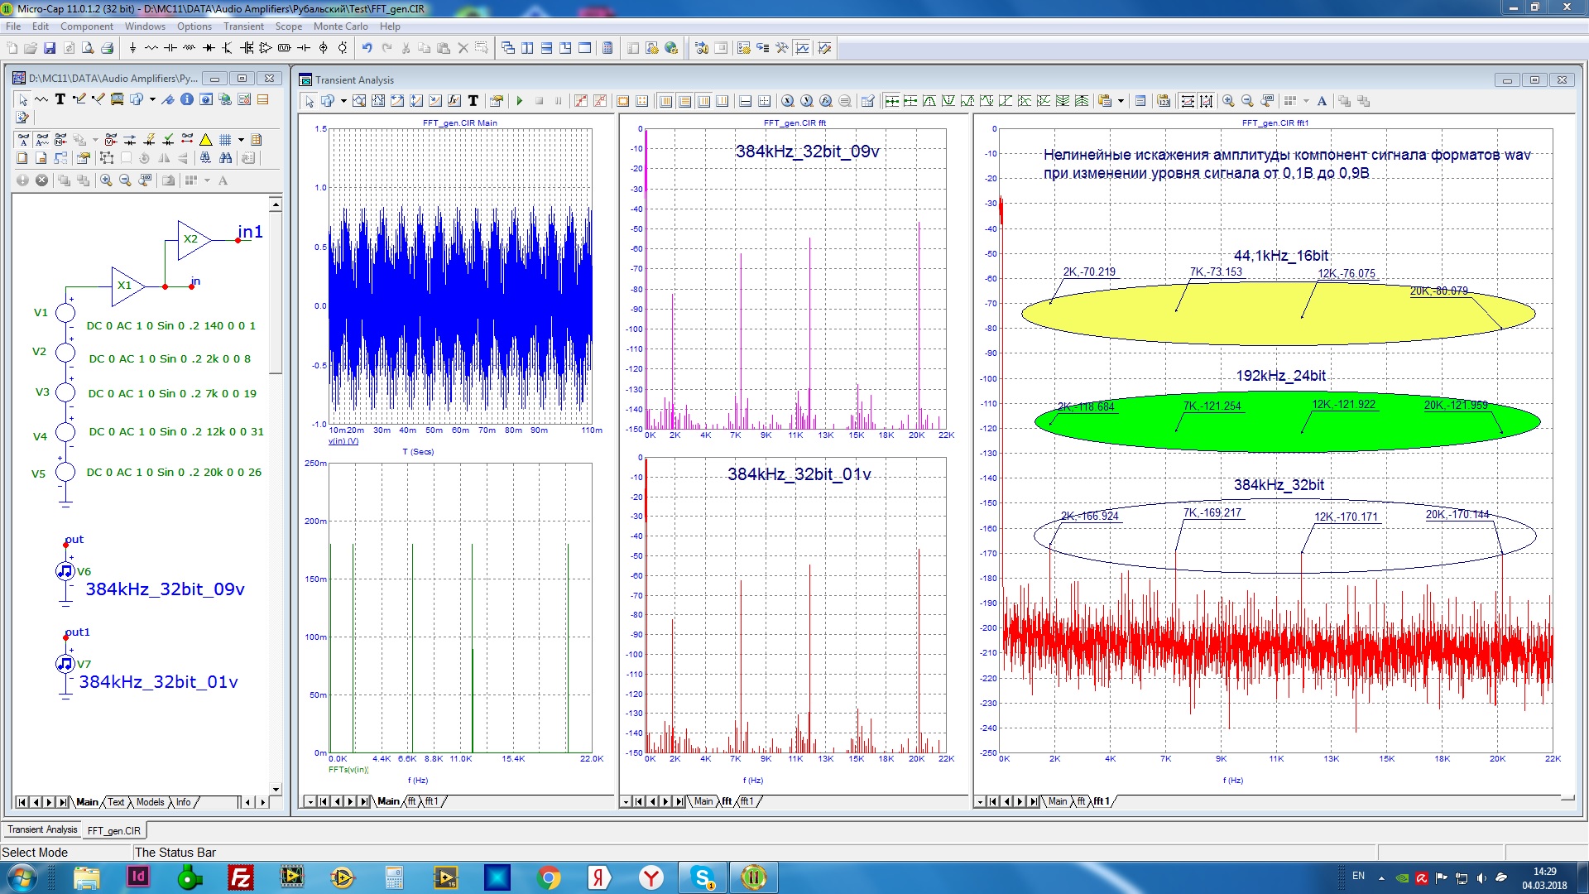Open the Transient menu
1589x894 pixels.
[243, 26]
